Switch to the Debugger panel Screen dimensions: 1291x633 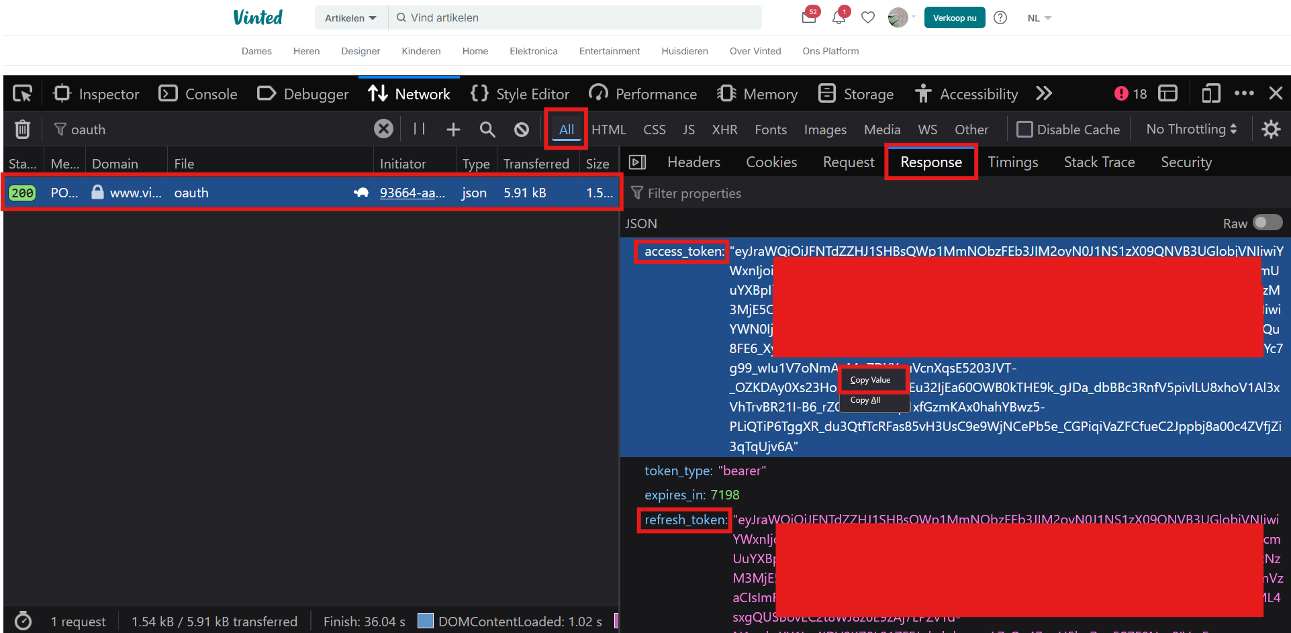point(303,94)
